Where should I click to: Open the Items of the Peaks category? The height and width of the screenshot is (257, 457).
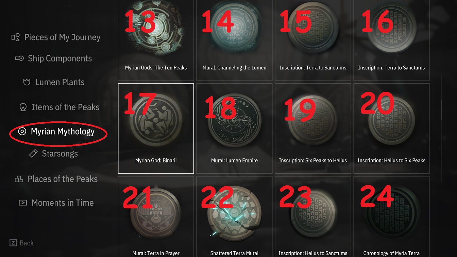click(60, 107)
